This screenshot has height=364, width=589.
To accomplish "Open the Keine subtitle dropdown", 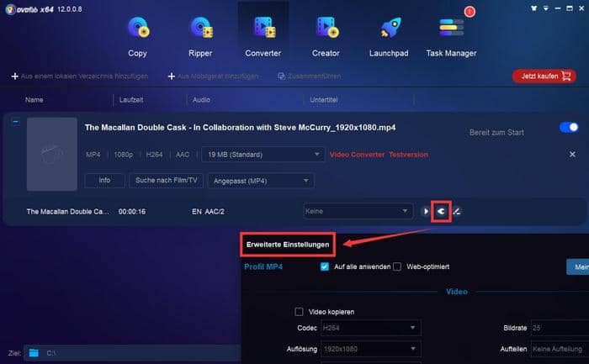I will pos(358,211).
